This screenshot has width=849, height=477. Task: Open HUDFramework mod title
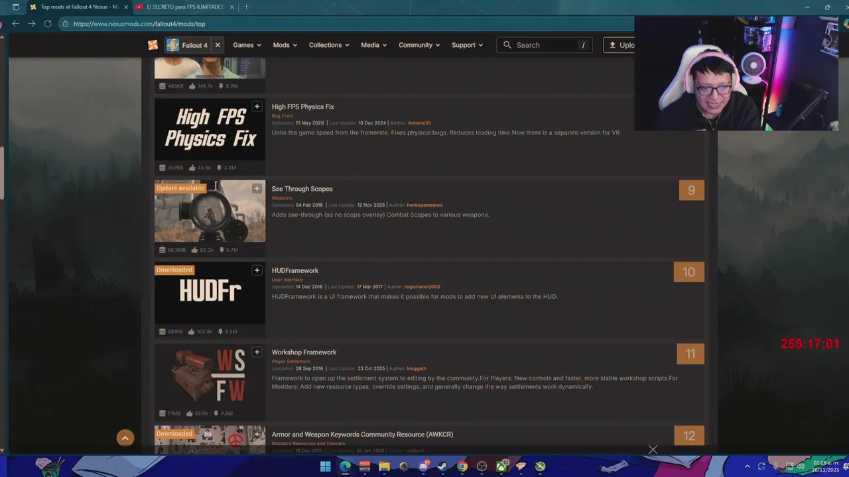point(295,270)
